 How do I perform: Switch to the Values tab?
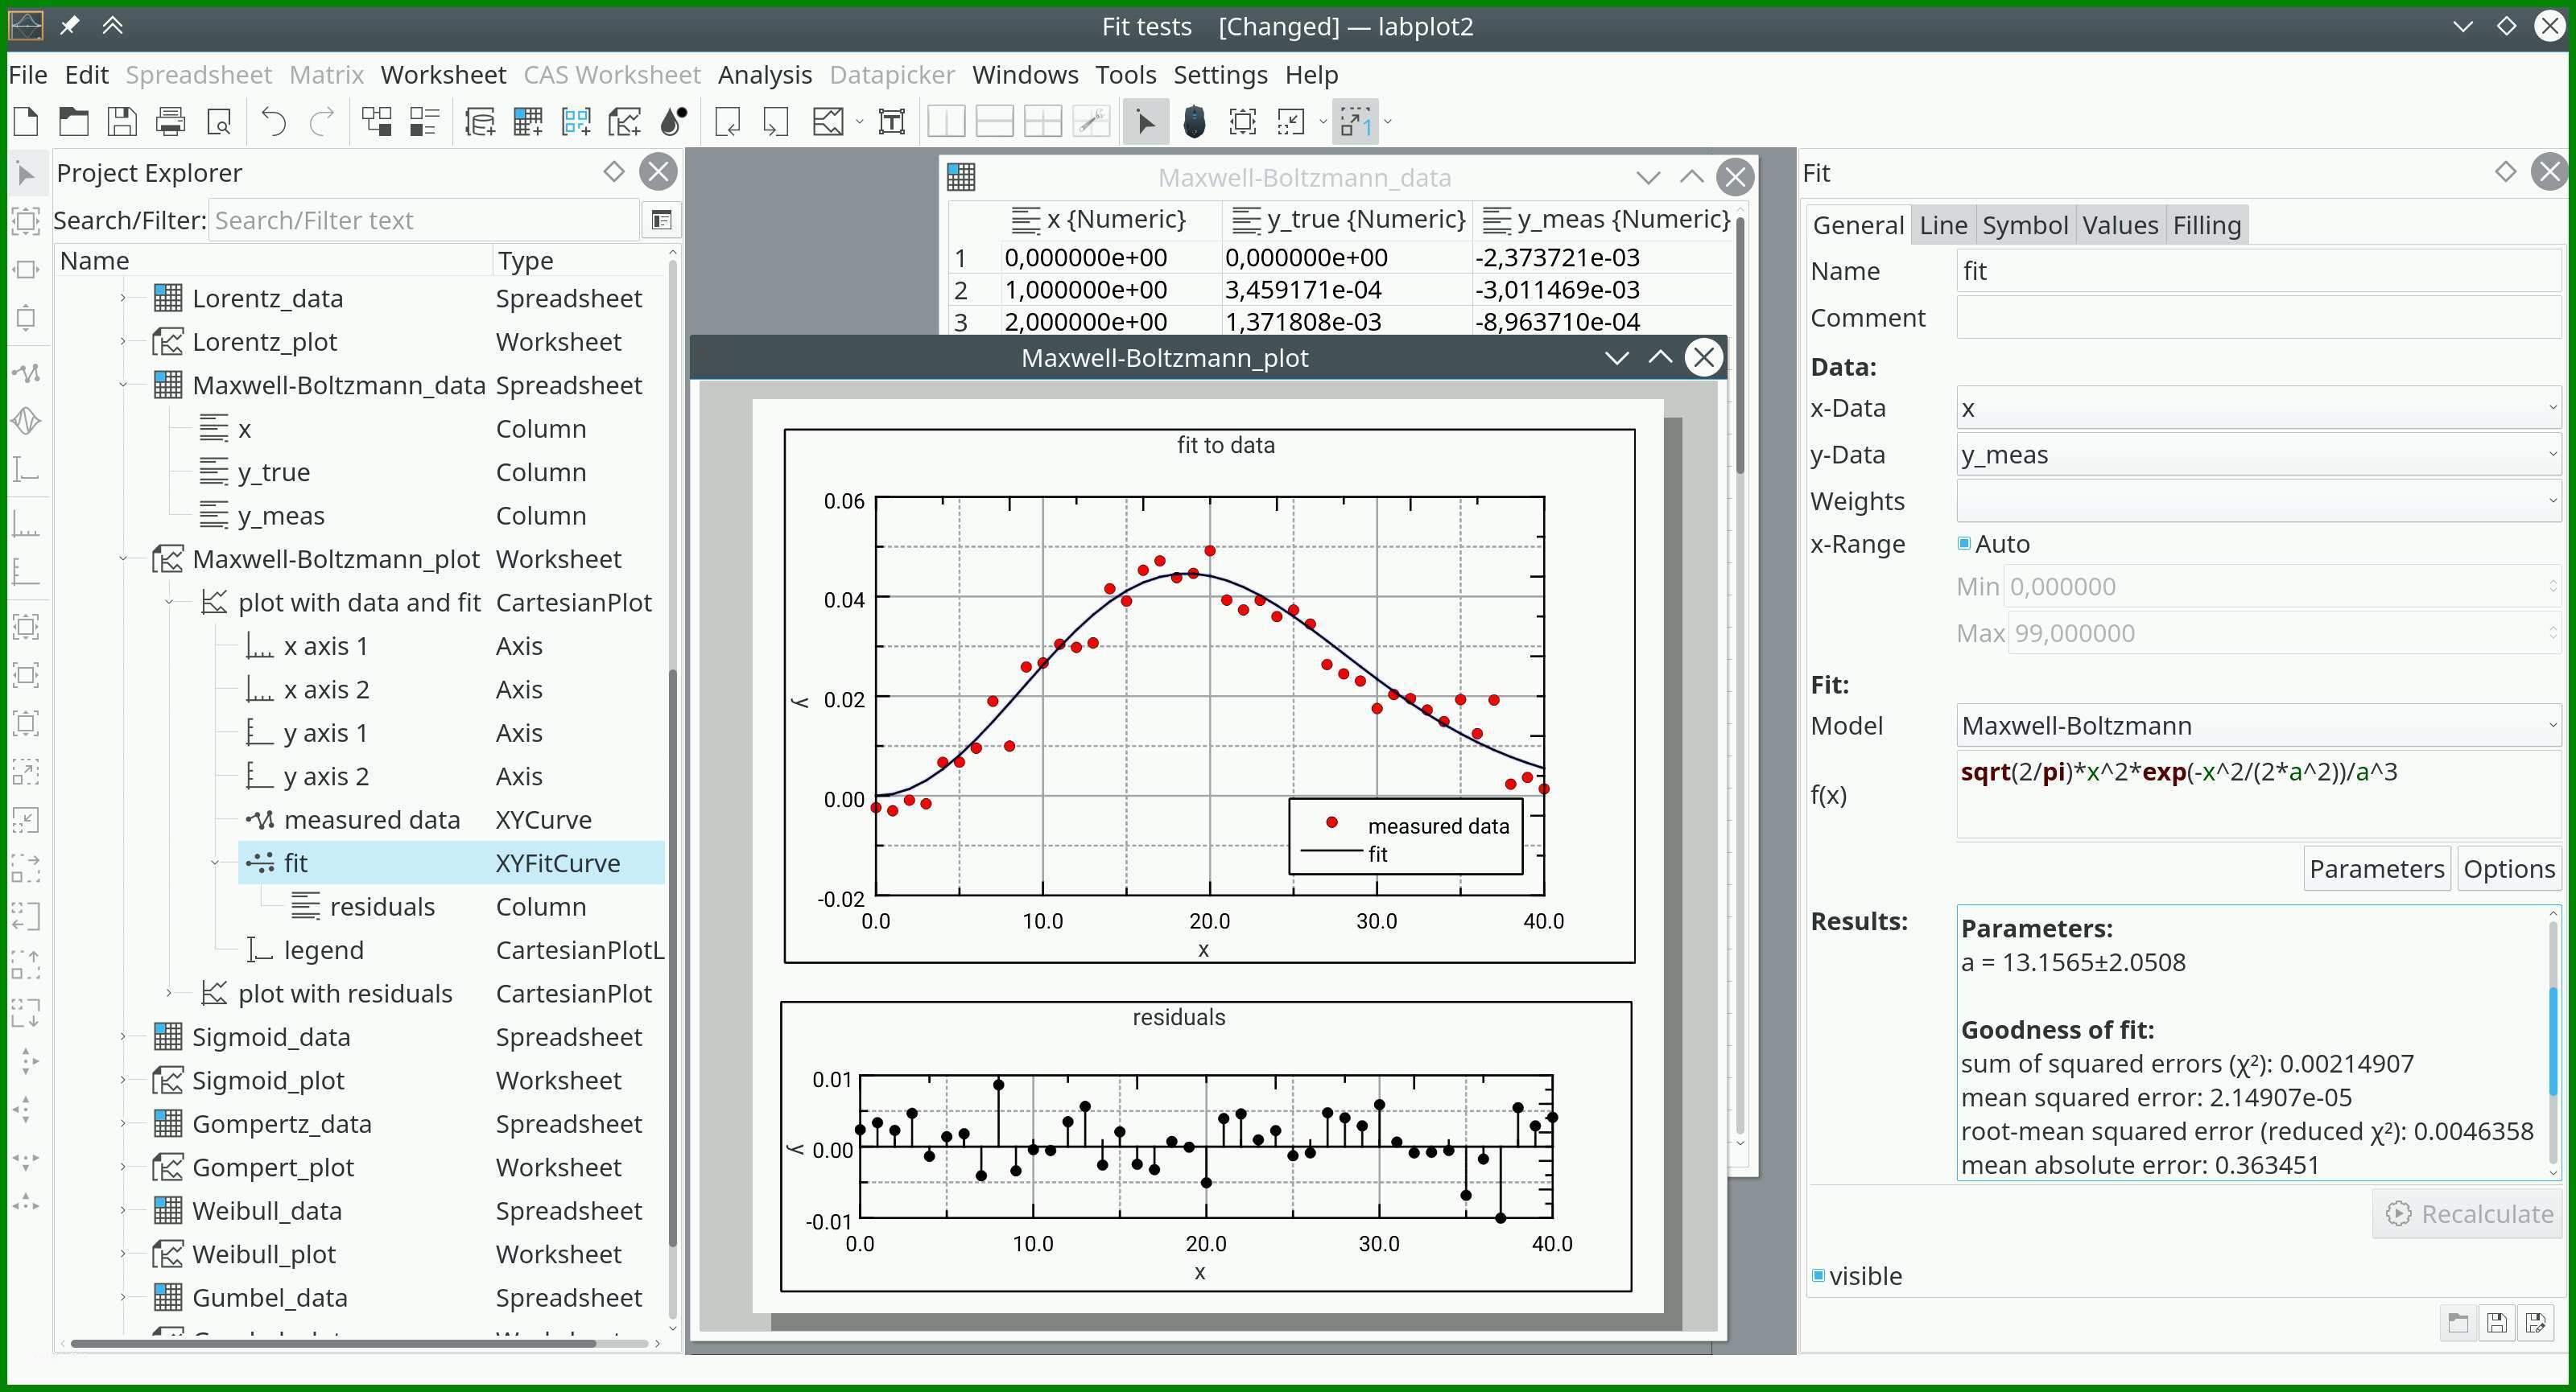click(2120, 224)
